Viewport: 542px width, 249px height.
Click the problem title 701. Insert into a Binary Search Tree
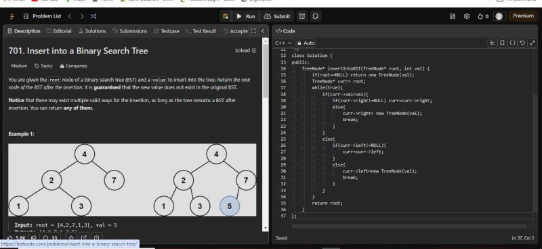[78, 51]
